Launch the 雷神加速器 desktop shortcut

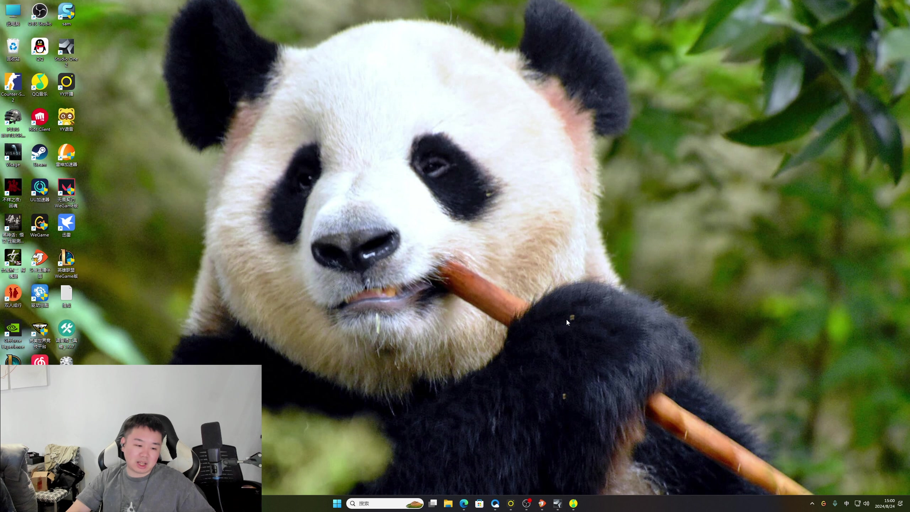[x=66, y=155]
